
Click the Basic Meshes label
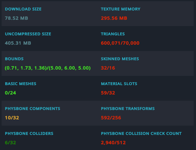click(x=21, y=84)
